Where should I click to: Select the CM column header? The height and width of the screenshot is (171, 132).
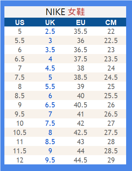(111, 22)
